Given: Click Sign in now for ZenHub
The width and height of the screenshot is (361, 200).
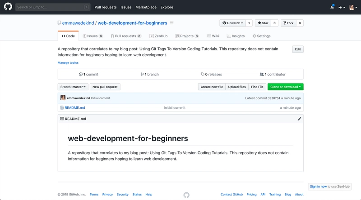Looking at the screenshot, I should pyautogui.click(x=318, y=187).
